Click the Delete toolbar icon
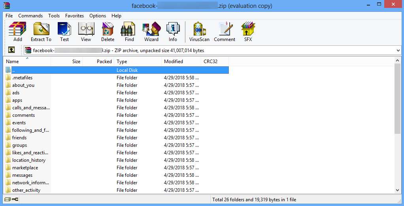The height and width of the screenshot is (206, 404). (x=108, y=32)
